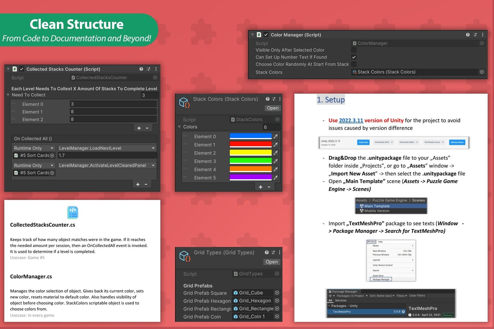
Task: Click eyedropper for Element 0 blue color
Action: [x=276, y=136]
